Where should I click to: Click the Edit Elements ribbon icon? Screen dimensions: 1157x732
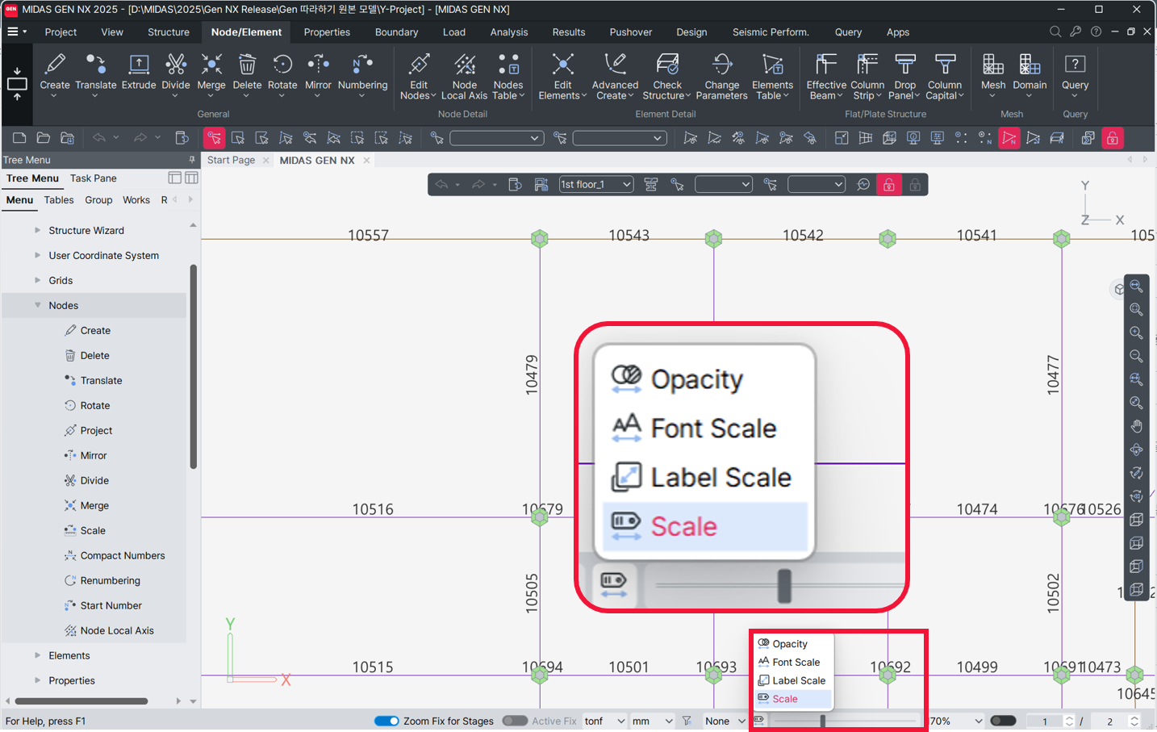[562, 77]
